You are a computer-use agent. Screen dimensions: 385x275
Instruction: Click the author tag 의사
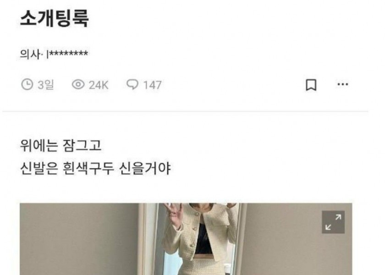(x=29, y=54)
